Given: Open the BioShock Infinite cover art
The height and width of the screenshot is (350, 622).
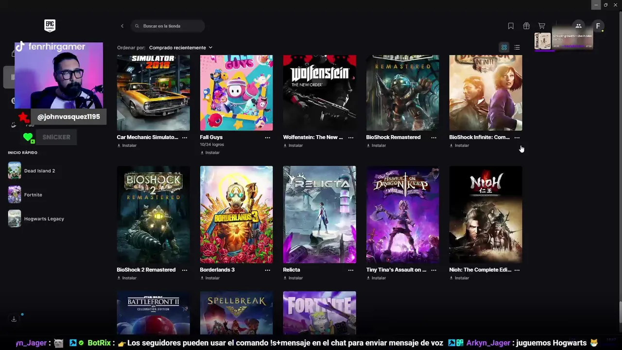Looking at the screenshot, I should 485,93.
